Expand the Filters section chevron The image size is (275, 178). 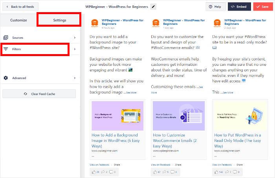pos(75,49)
